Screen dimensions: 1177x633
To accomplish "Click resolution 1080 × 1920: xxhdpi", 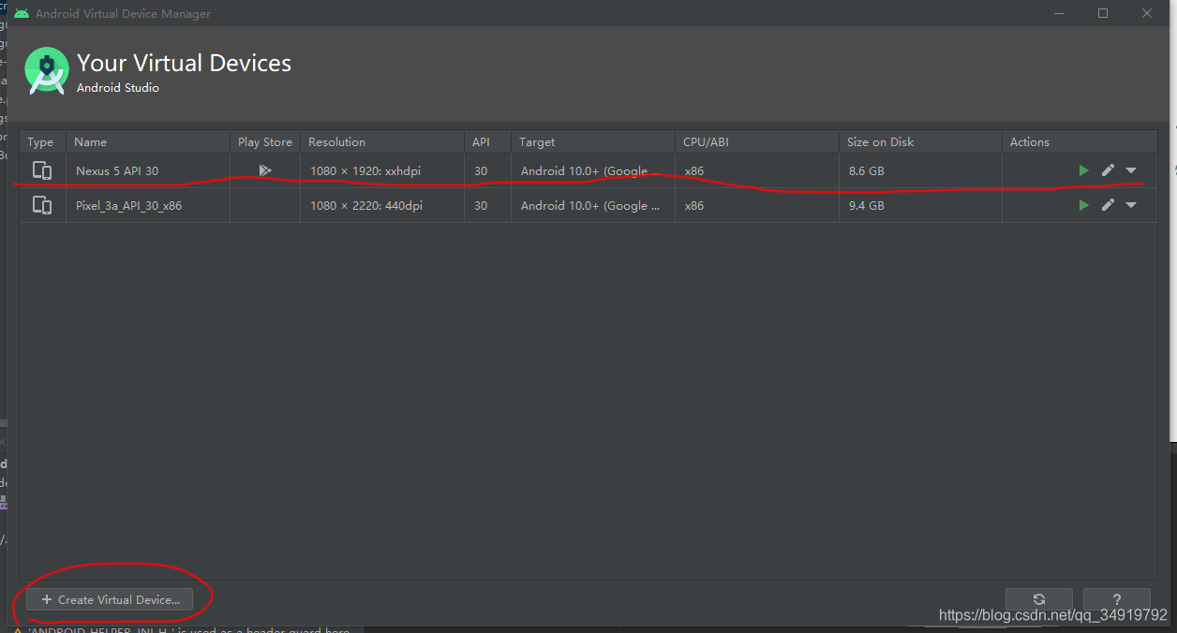I will click(x=365, y=171).
